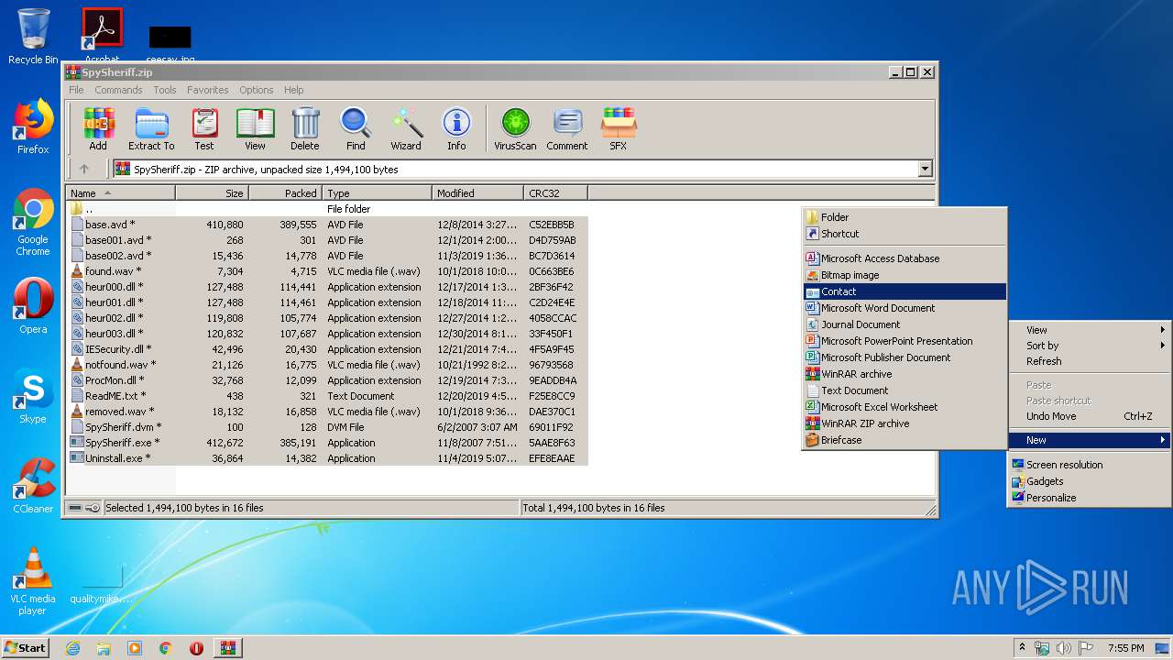
Task: Run the Test archive tool
Action: pos(204,128)
